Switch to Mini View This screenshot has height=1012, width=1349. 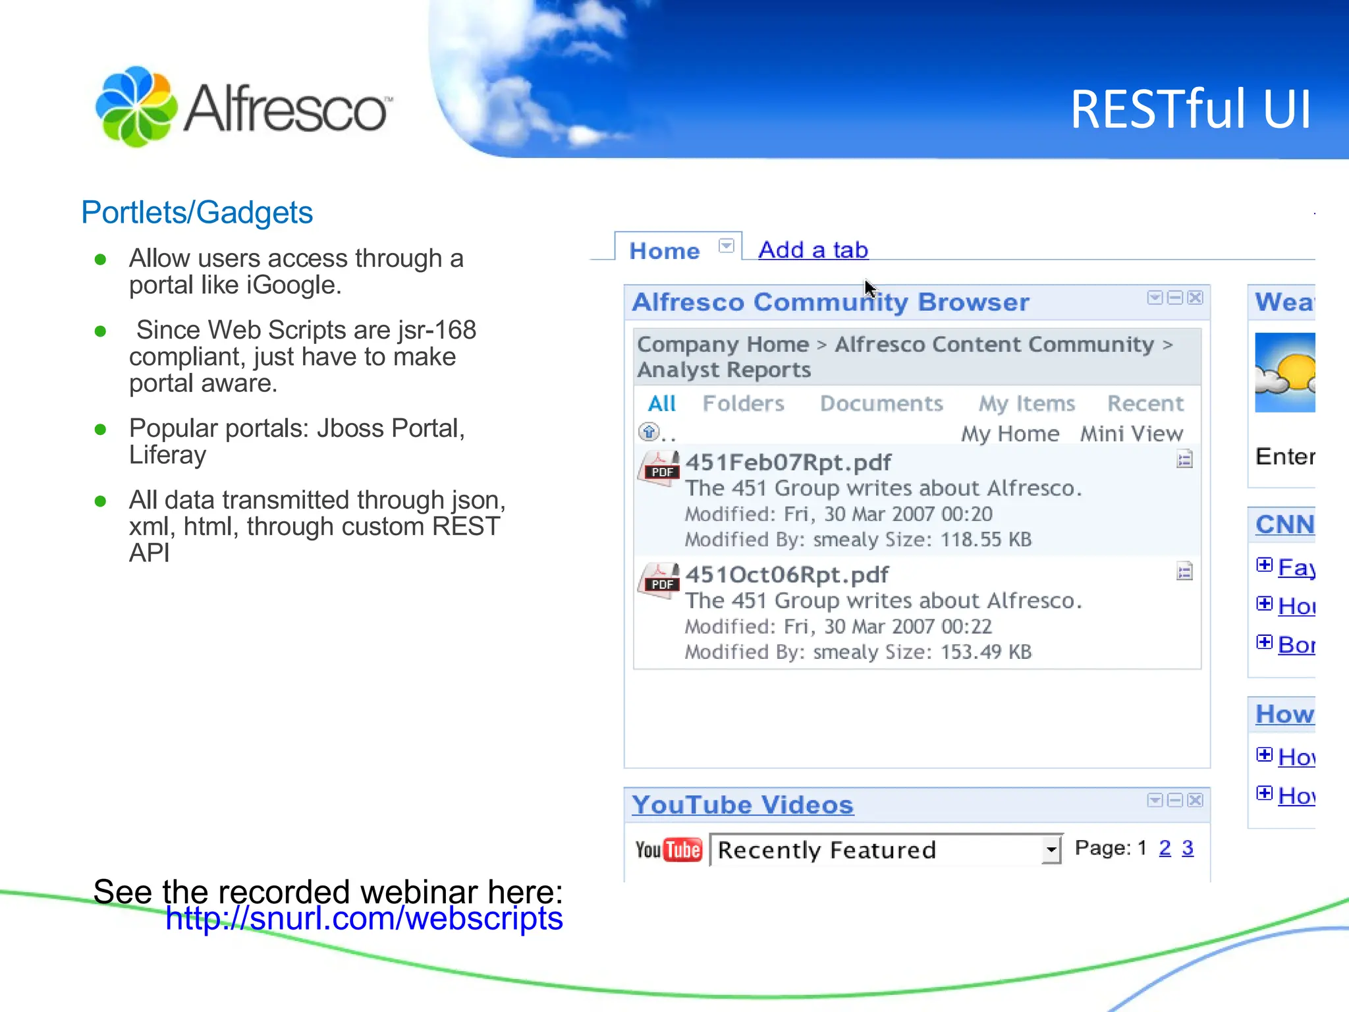[x=1132, y=434]
